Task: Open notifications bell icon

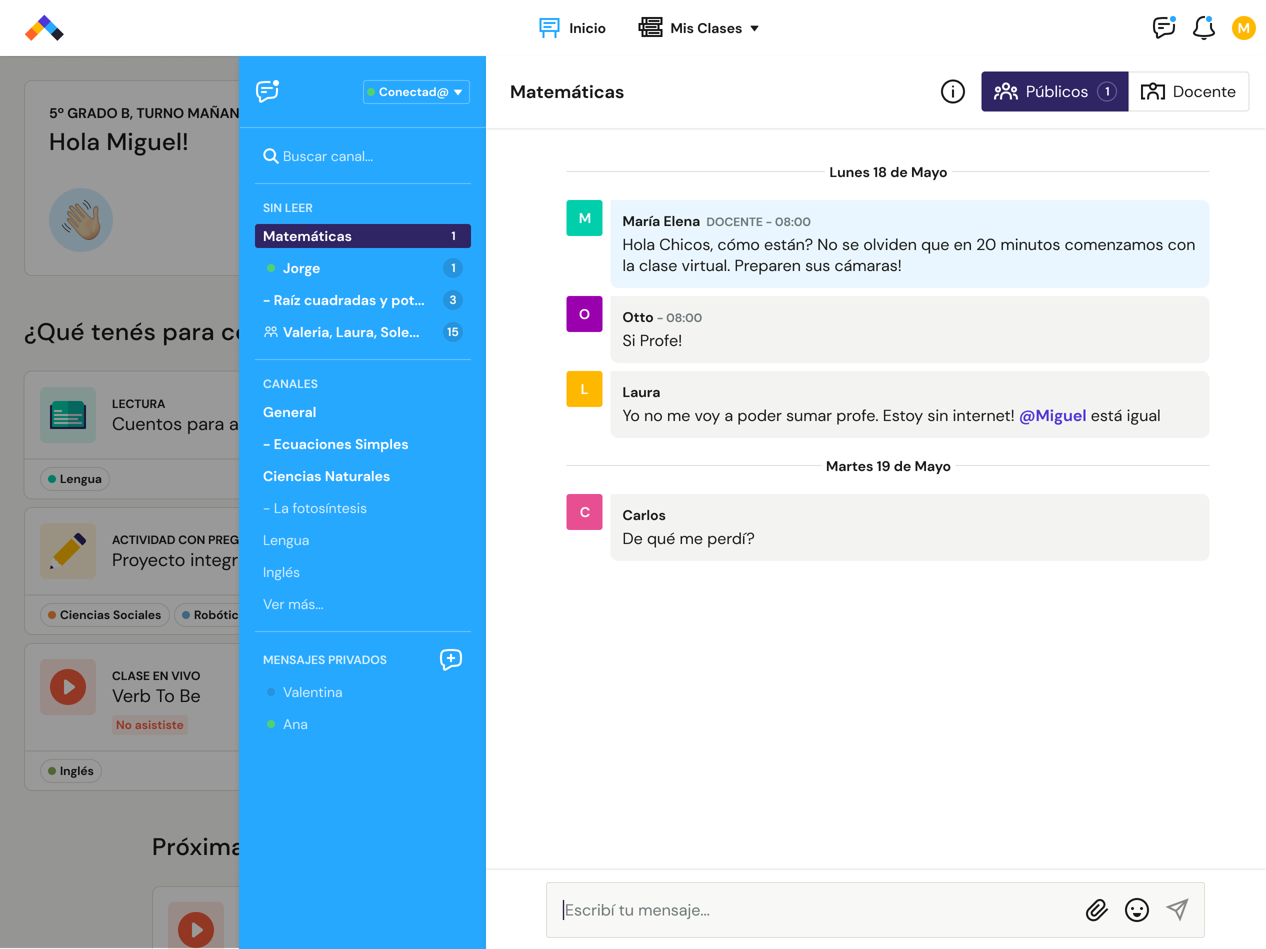Action: (1203, 28)
